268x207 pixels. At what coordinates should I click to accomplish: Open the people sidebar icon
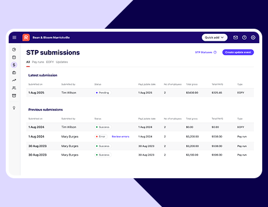(x=14, y=88)
